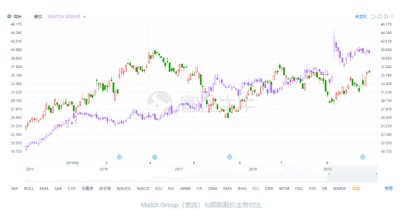This screenshot has width=403, height=211.
Task: Select the KDJ indicator
Action: 159,188
